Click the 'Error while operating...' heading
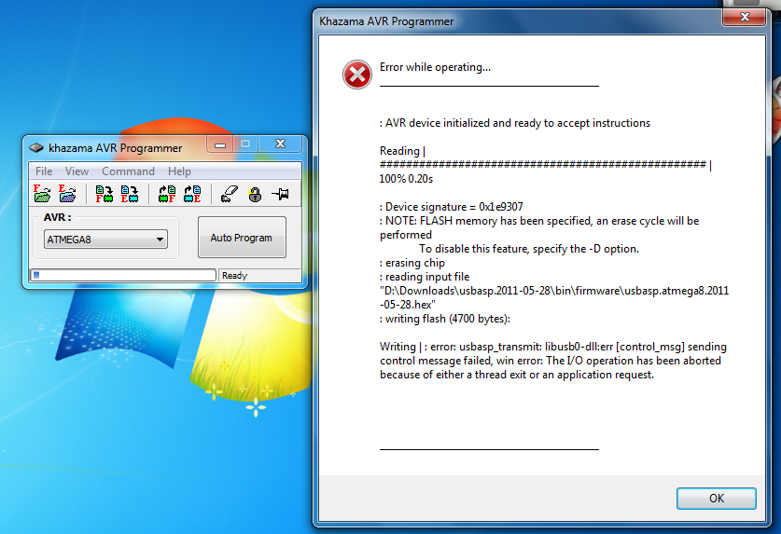The width and height of the screenshot is (781, 534). click(435, 67)
